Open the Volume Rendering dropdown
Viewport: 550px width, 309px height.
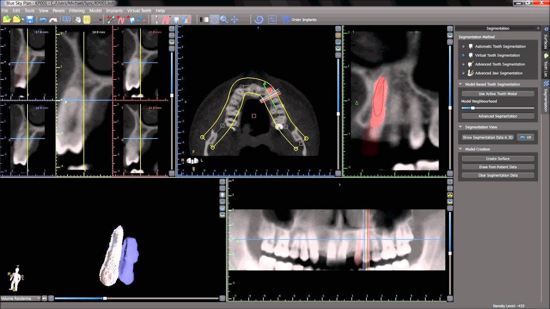[21, 298]
